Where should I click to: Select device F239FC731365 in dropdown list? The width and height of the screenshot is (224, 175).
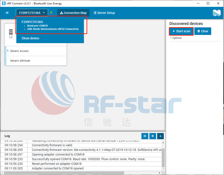click(x=50, y=25)
